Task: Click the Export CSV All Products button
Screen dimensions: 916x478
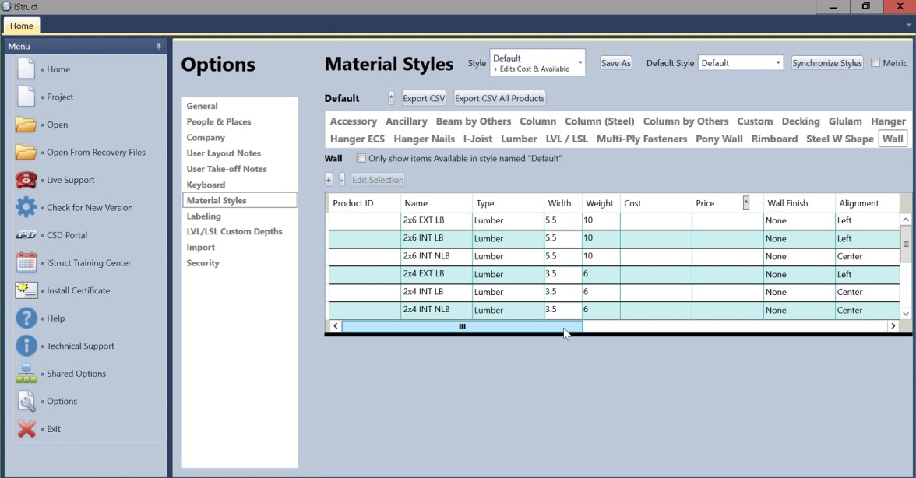Action: click(x=499, y=99)
